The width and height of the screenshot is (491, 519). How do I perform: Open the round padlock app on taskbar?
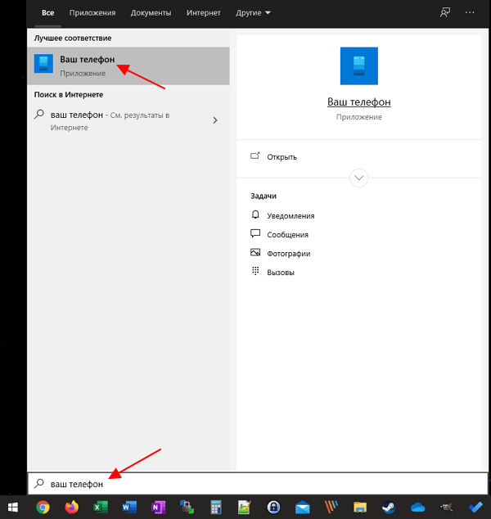pyautogui.click(x=273, y=507)
